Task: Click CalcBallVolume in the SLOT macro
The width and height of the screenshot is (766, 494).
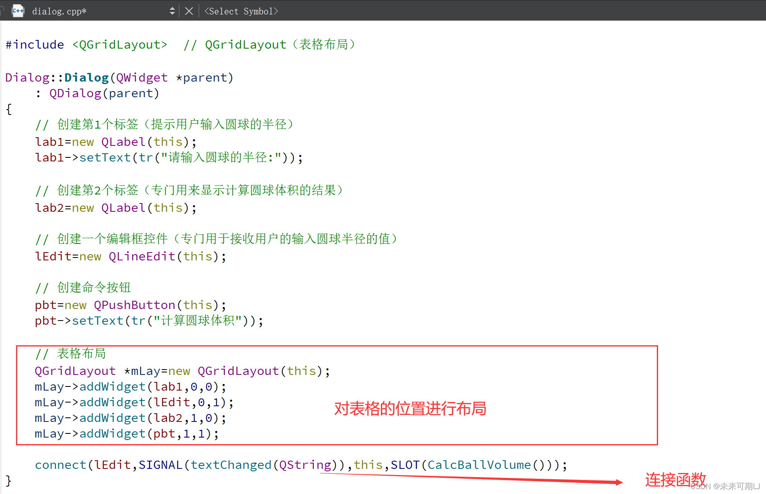Action: coord(479,465)
